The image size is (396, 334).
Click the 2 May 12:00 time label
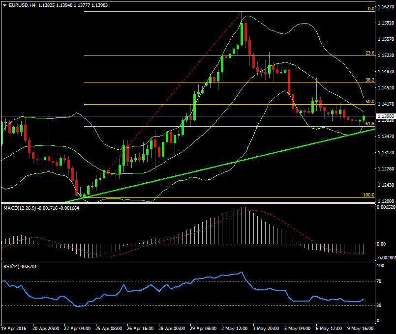236,328
